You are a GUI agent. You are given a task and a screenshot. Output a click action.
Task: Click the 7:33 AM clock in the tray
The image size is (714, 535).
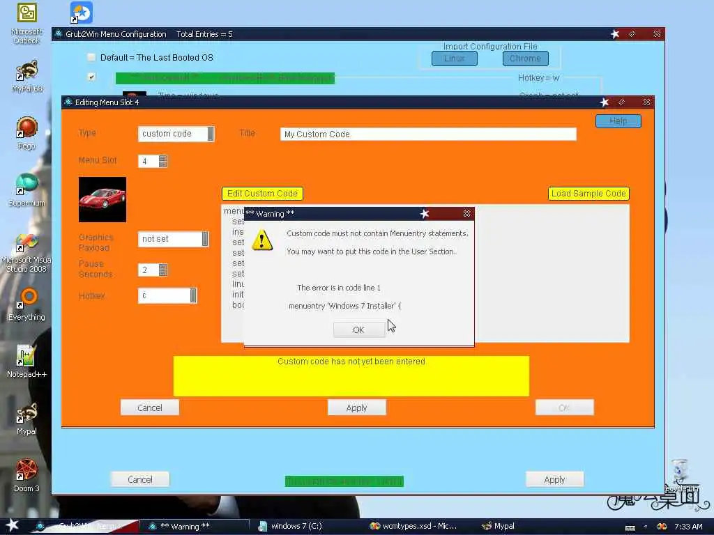click(688, 527)
